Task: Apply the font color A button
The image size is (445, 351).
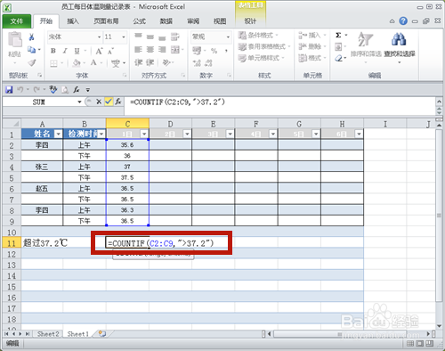Action: coord(93,62)
